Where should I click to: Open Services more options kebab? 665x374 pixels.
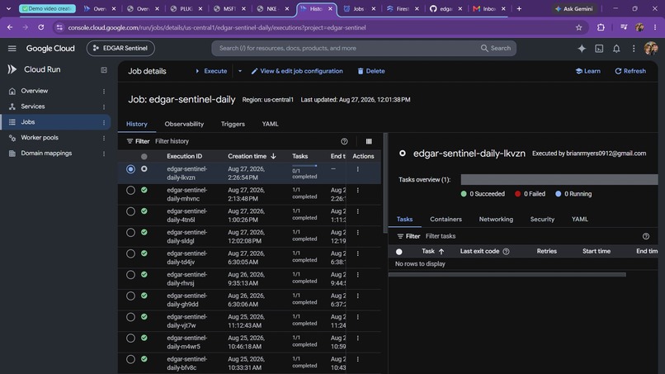(104, 107)
